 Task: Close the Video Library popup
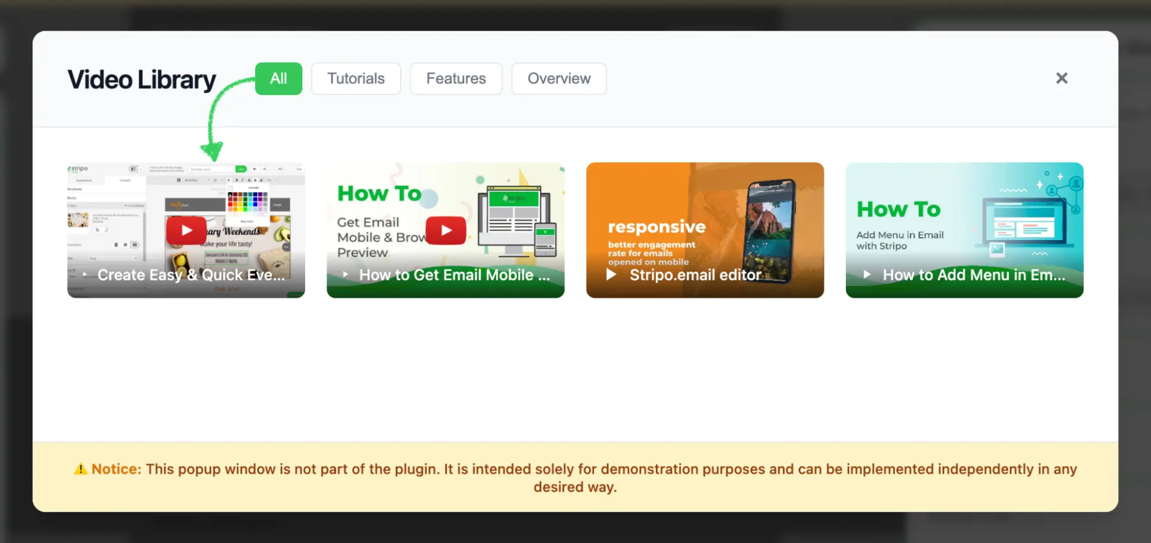pyautogui.click(x=1062, y=78)
